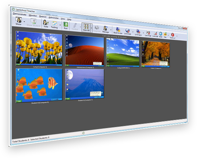Select the mountain moon Computer 7 thumbnail
The width and height of the screenshot is (197, 158).
point(85,84)
